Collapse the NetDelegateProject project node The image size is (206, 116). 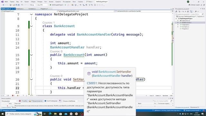(176, 19)
